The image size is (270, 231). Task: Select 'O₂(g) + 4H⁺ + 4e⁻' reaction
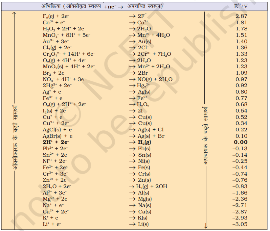(64, 60)
